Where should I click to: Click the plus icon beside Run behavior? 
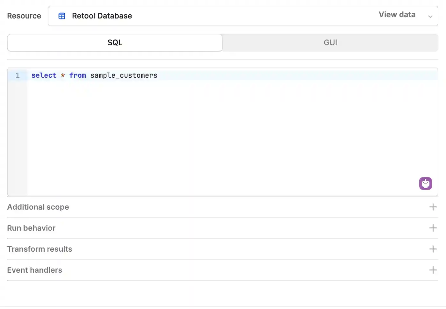pyautogui.click(x=433, y=228)
